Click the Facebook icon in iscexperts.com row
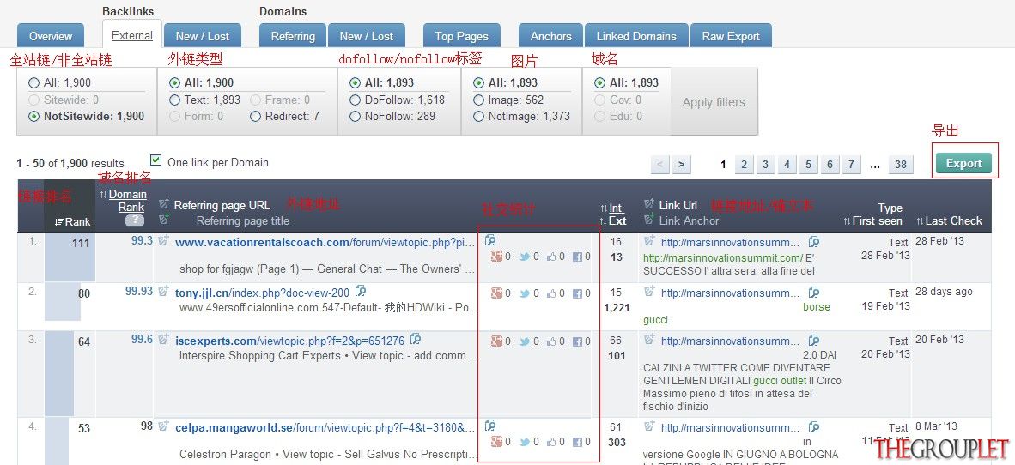Image resolution: width=1015 pixels, height=465 pixels. pyautogui.click(x=578, y=341)
